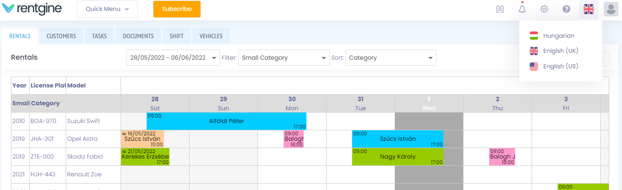Select Enlgish (UK) language option

561,51
